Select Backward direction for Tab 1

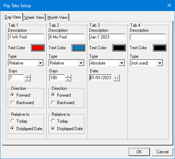pos(22,103)
